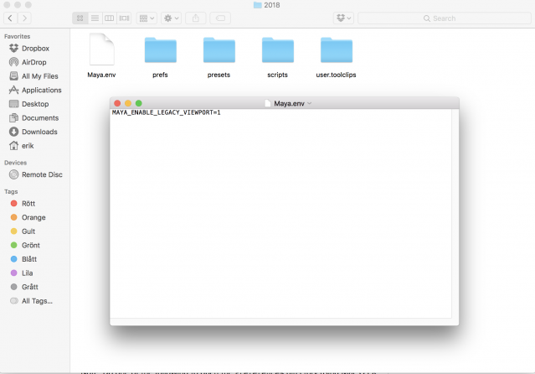Viewport: 535px width, 374px height.
Task: Switch Finder to list view
Action: [x=95, y=18]
